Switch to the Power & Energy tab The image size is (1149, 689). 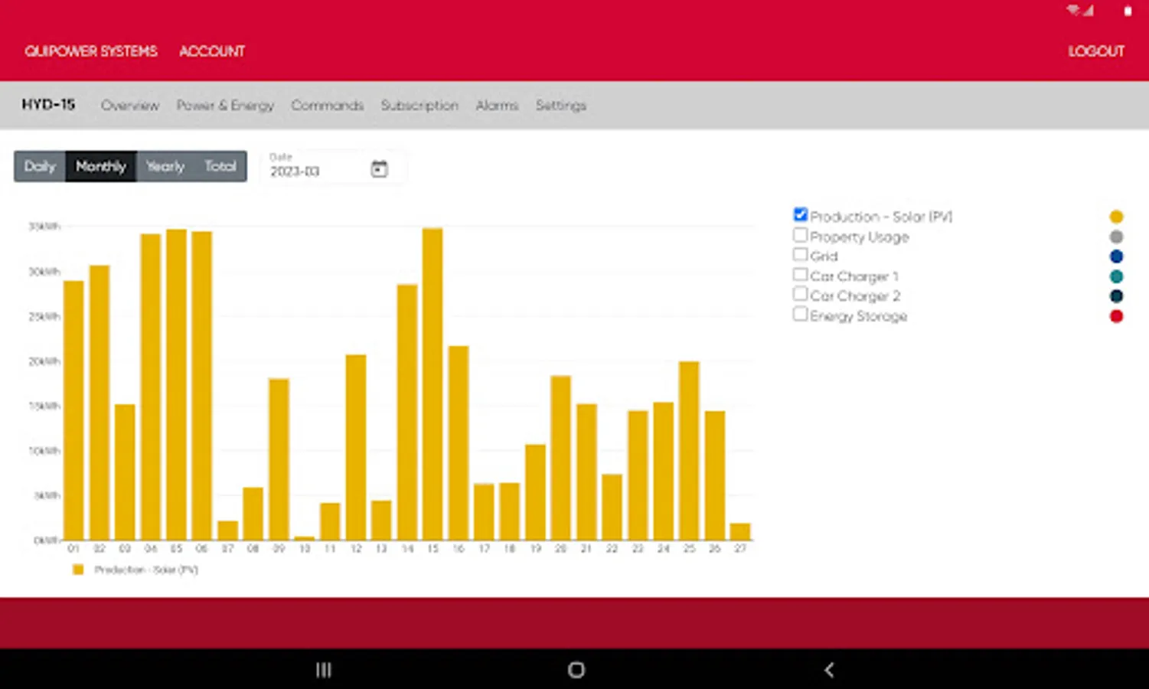tap(225, 106)
